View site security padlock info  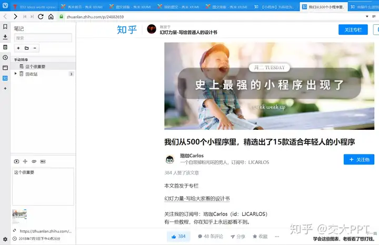click(x=62, y=17)
